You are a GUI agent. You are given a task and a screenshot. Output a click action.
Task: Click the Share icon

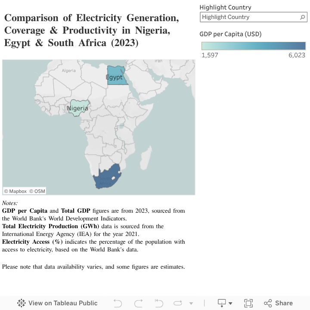pyautogui.click(x=268, y=303)
